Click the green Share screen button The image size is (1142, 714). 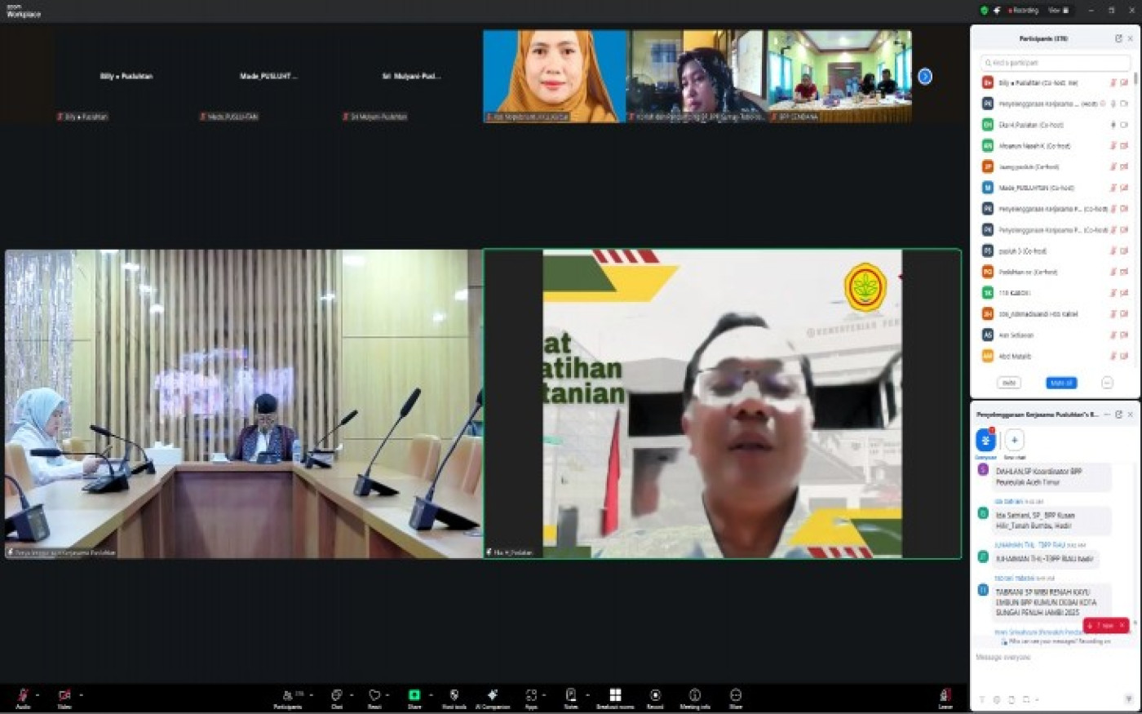(x=414, y=695)
